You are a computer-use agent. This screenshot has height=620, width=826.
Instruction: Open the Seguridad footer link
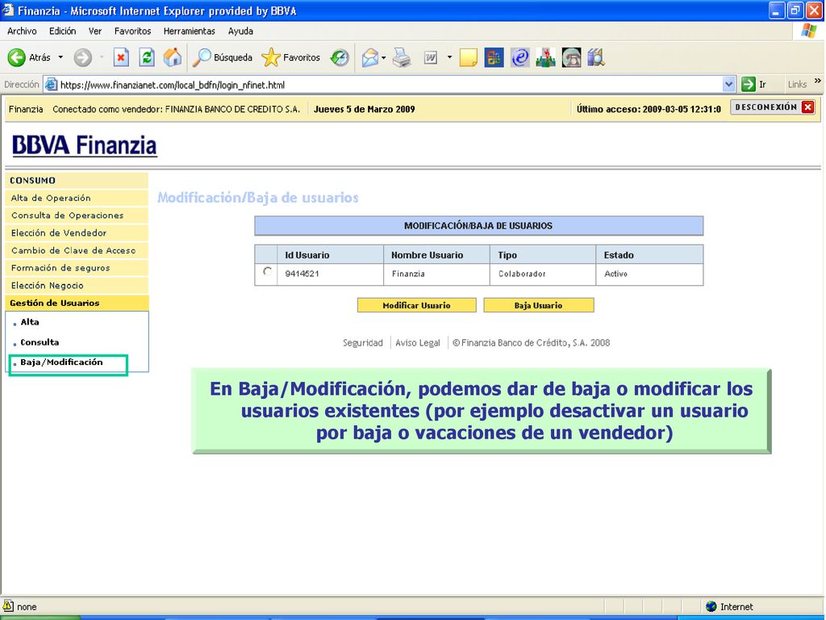[363, 342]
